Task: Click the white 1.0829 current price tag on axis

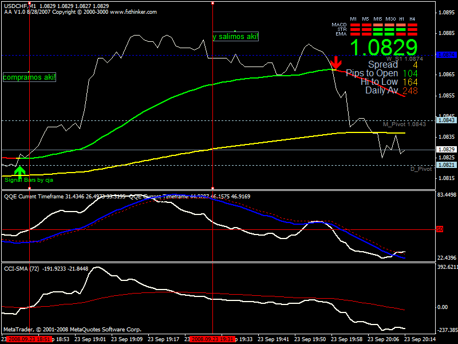Action: 446,150
